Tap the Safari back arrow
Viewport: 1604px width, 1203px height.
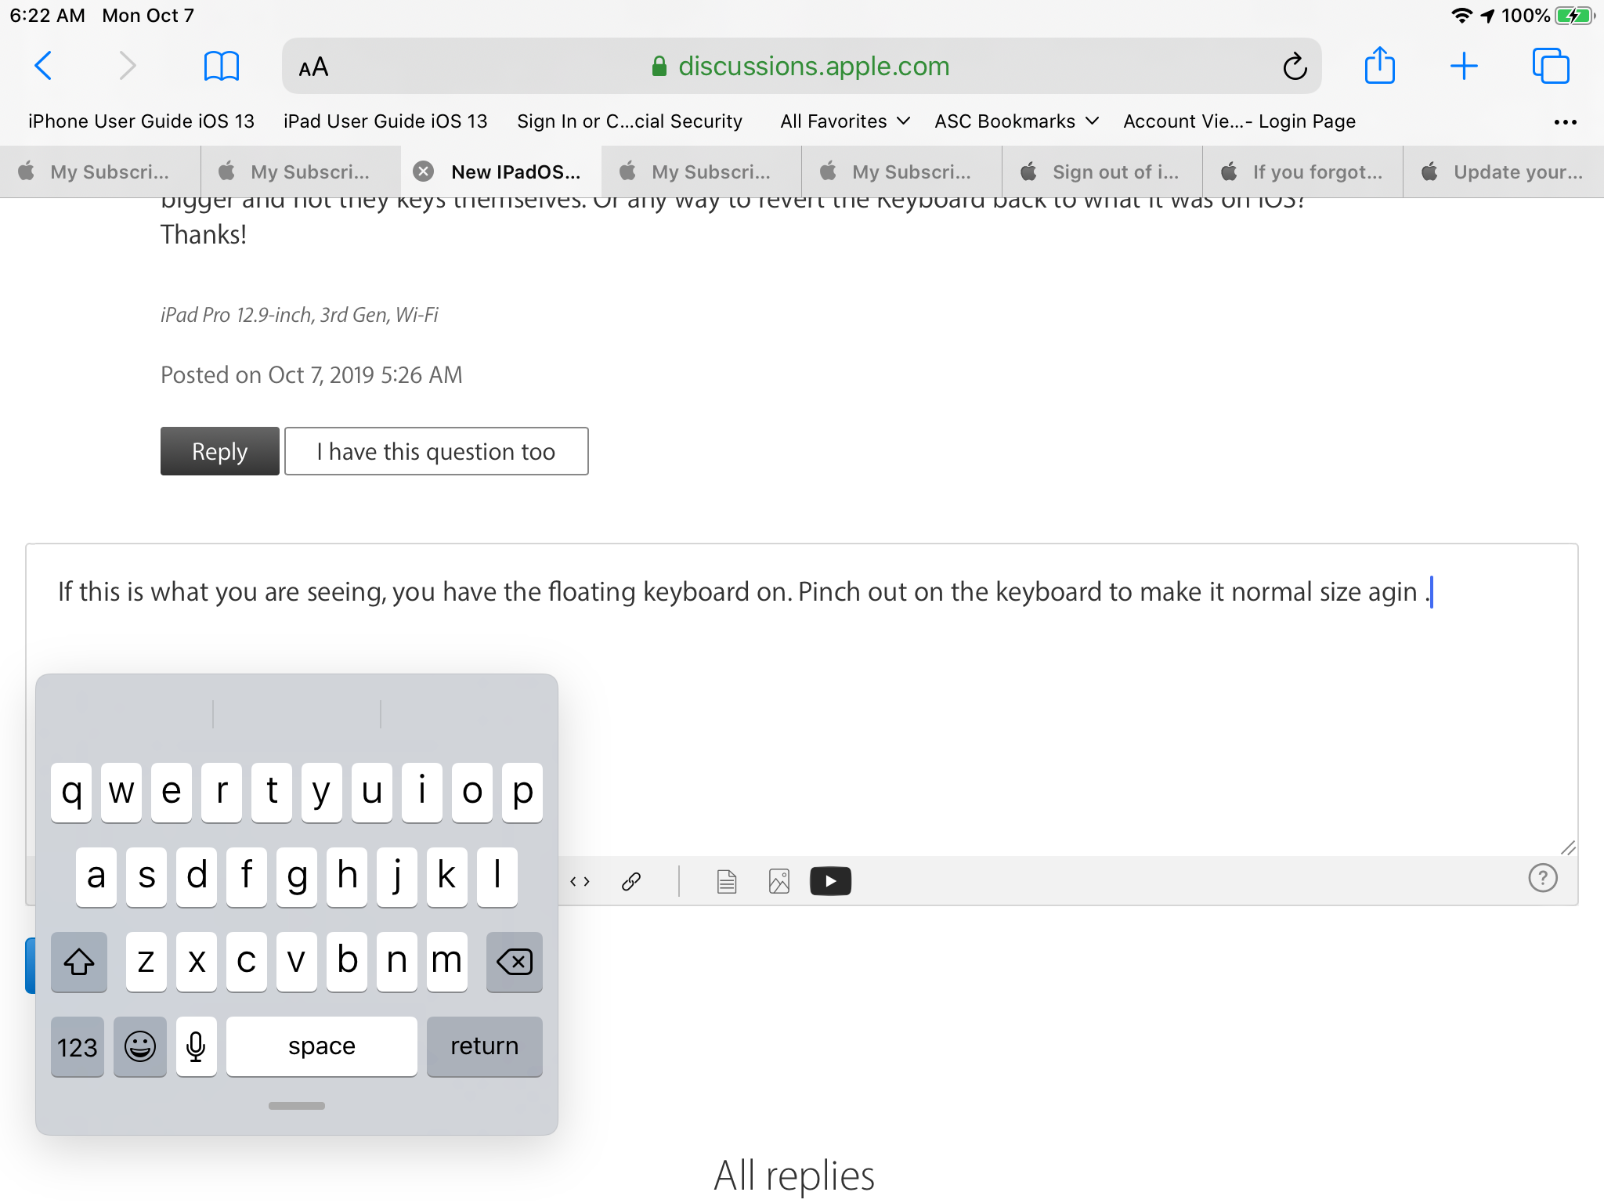coord(44,66)
